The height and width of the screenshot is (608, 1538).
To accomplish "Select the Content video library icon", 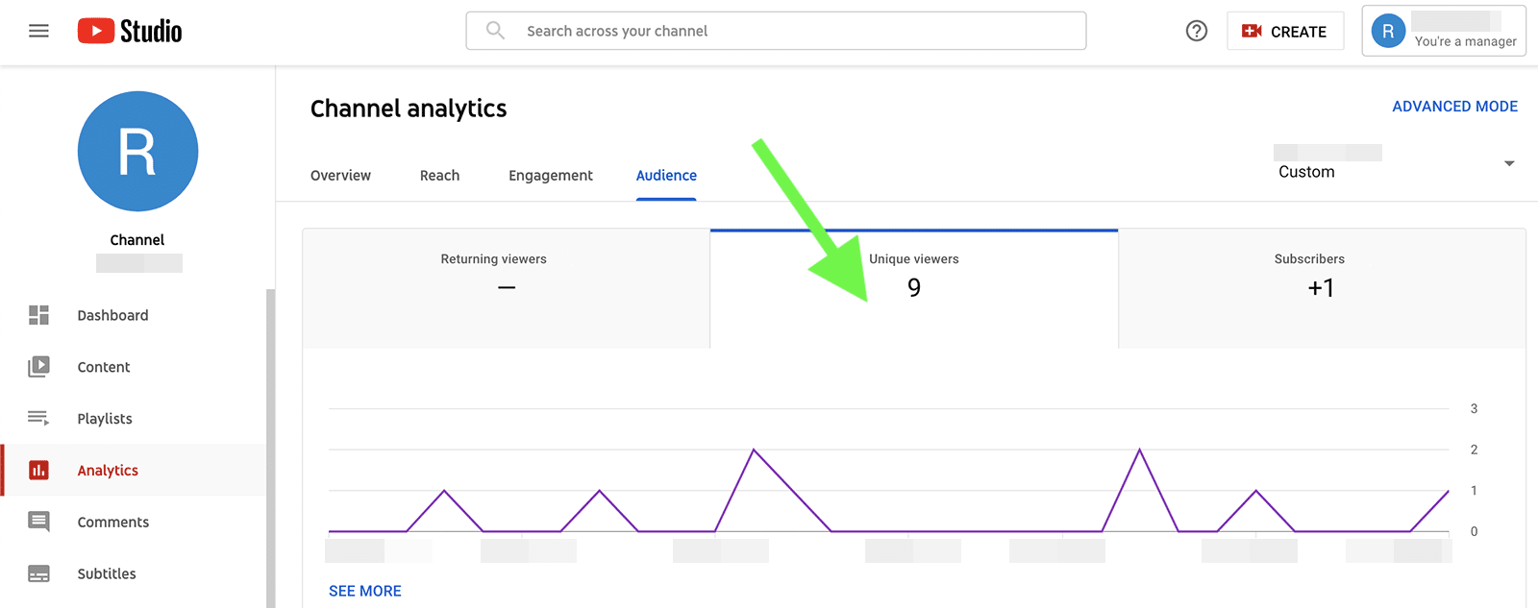I will point(38,367).
